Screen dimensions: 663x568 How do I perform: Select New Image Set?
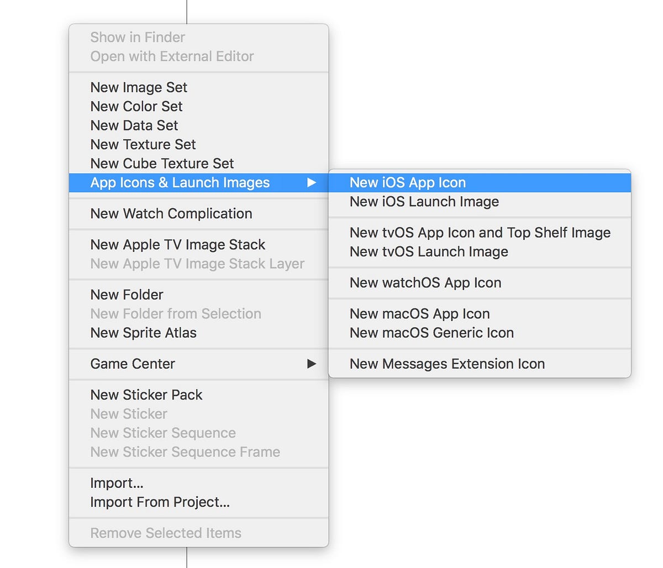[138, 87]
